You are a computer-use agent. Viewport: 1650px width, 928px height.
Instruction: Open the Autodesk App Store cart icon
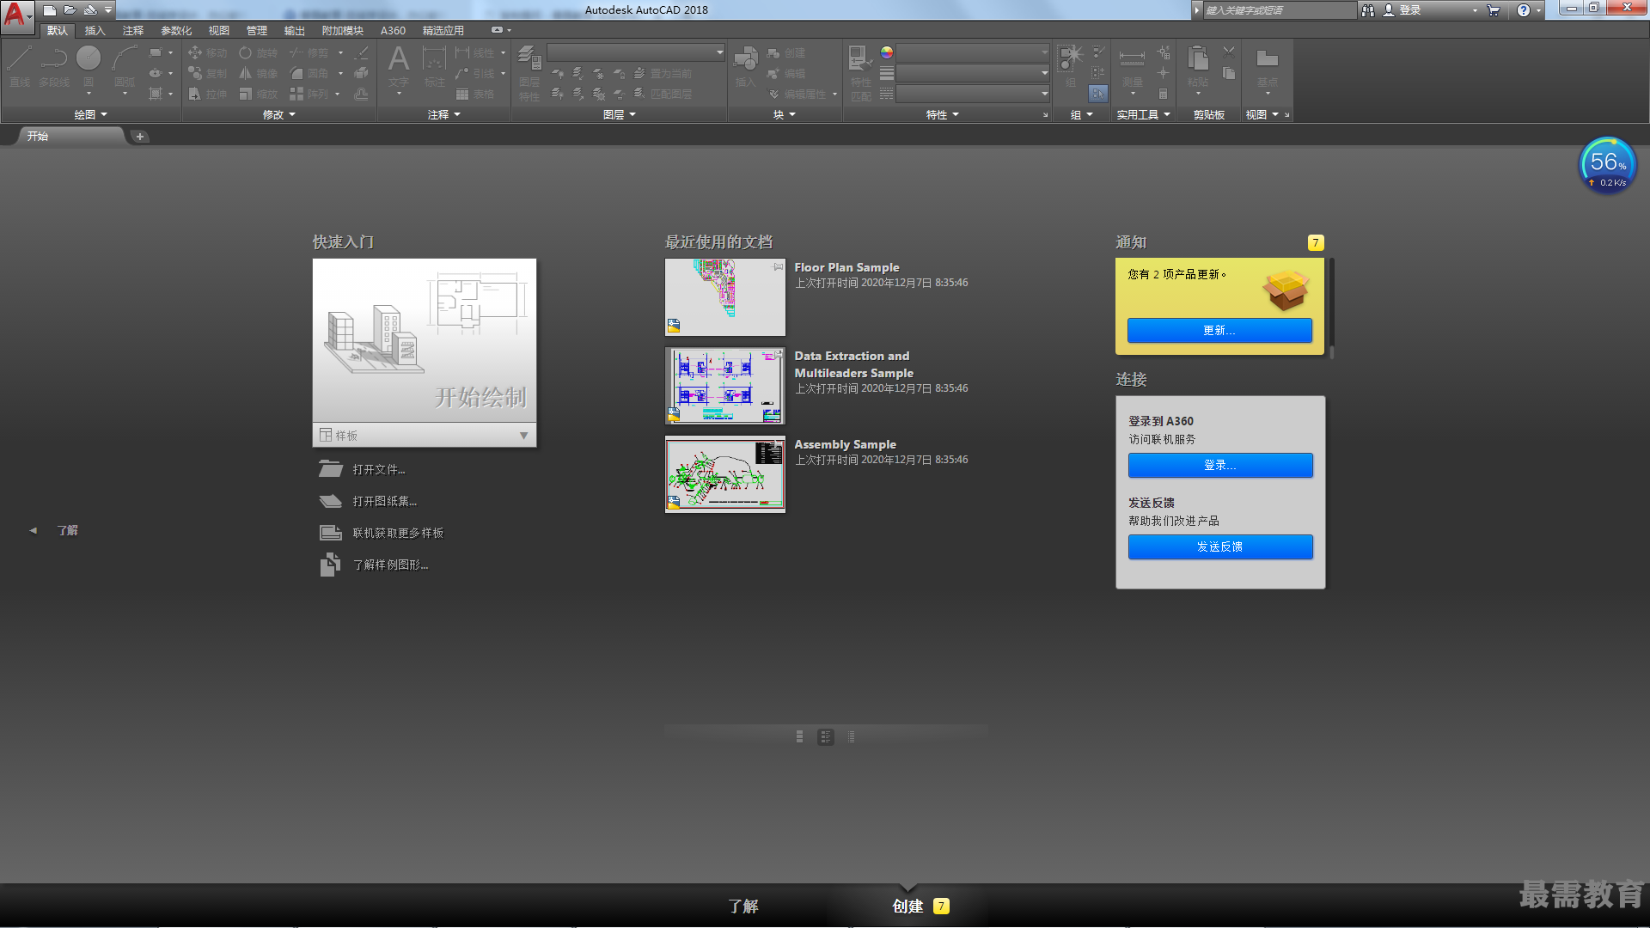point(1494,10)
